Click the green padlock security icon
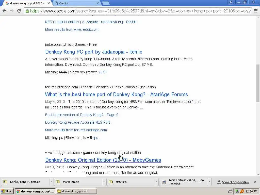Image resolution: width=260 pixels, height=195 pixels. 27,11
